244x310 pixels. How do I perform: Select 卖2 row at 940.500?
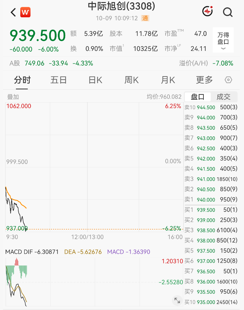click(x=211, y=189)
